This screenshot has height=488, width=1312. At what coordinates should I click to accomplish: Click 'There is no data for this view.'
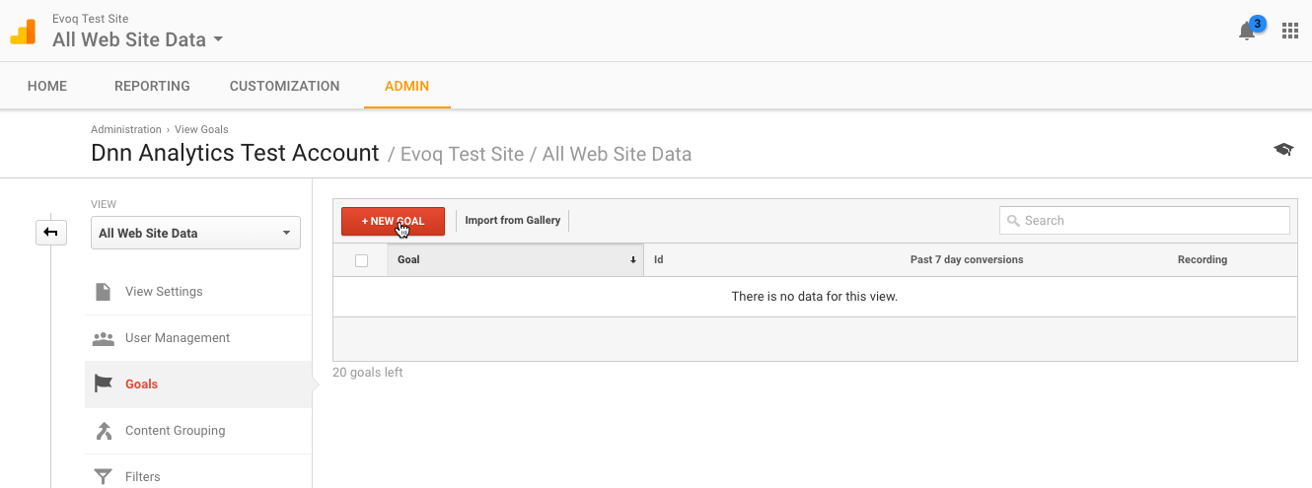coord(815,297)
